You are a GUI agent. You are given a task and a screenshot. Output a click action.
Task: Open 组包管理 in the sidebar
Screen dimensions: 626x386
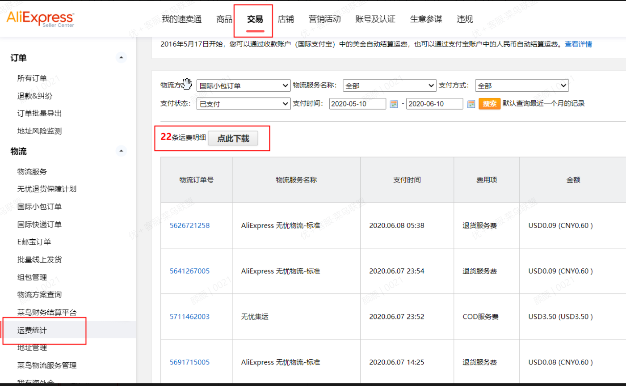(x=32, y=277)
